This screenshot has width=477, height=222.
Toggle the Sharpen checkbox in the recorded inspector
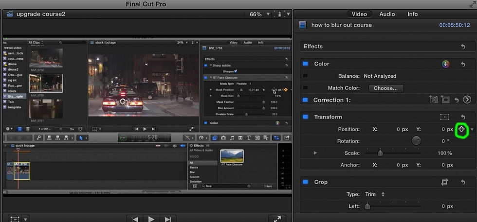[x=236, y=71]
